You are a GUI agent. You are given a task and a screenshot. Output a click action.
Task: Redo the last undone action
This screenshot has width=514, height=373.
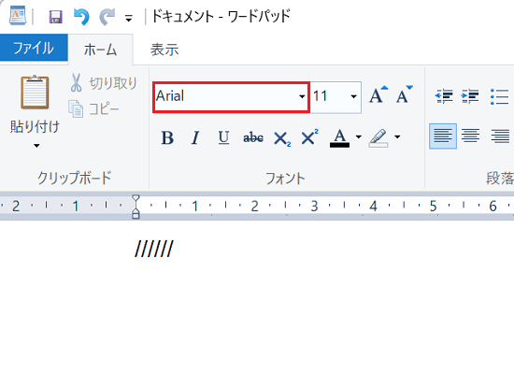pos(107,17)
